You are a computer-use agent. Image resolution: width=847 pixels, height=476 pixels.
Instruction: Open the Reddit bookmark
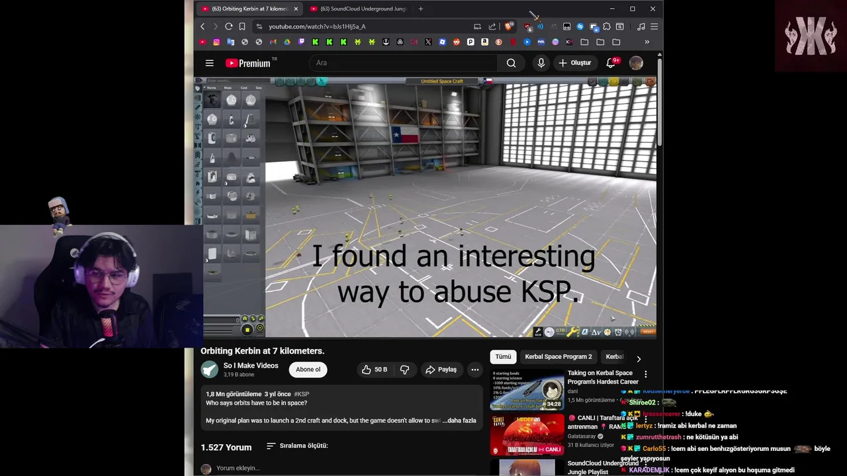click(457, 42)
